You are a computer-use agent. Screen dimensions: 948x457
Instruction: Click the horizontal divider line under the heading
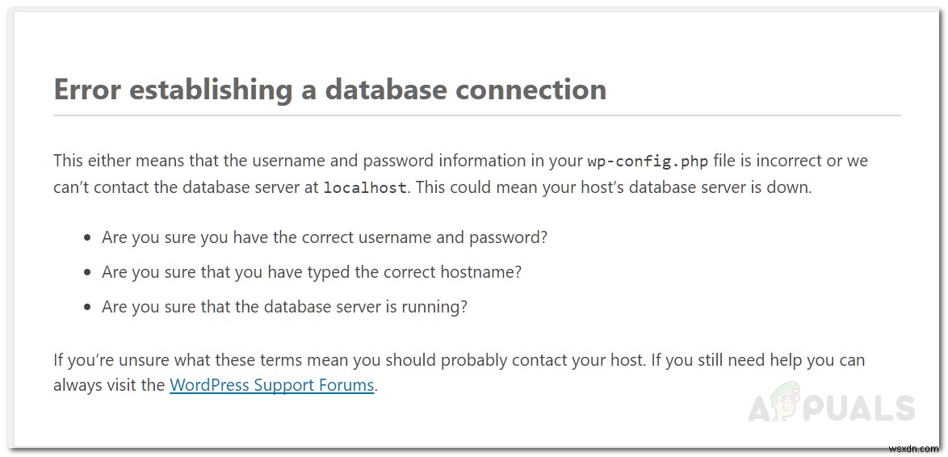[476, 115]
